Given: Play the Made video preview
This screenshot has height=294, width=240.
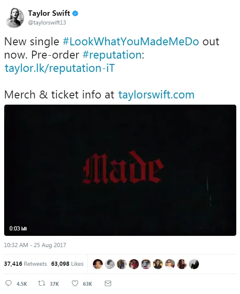Looking at the screenshot, I should coord(120,170).
